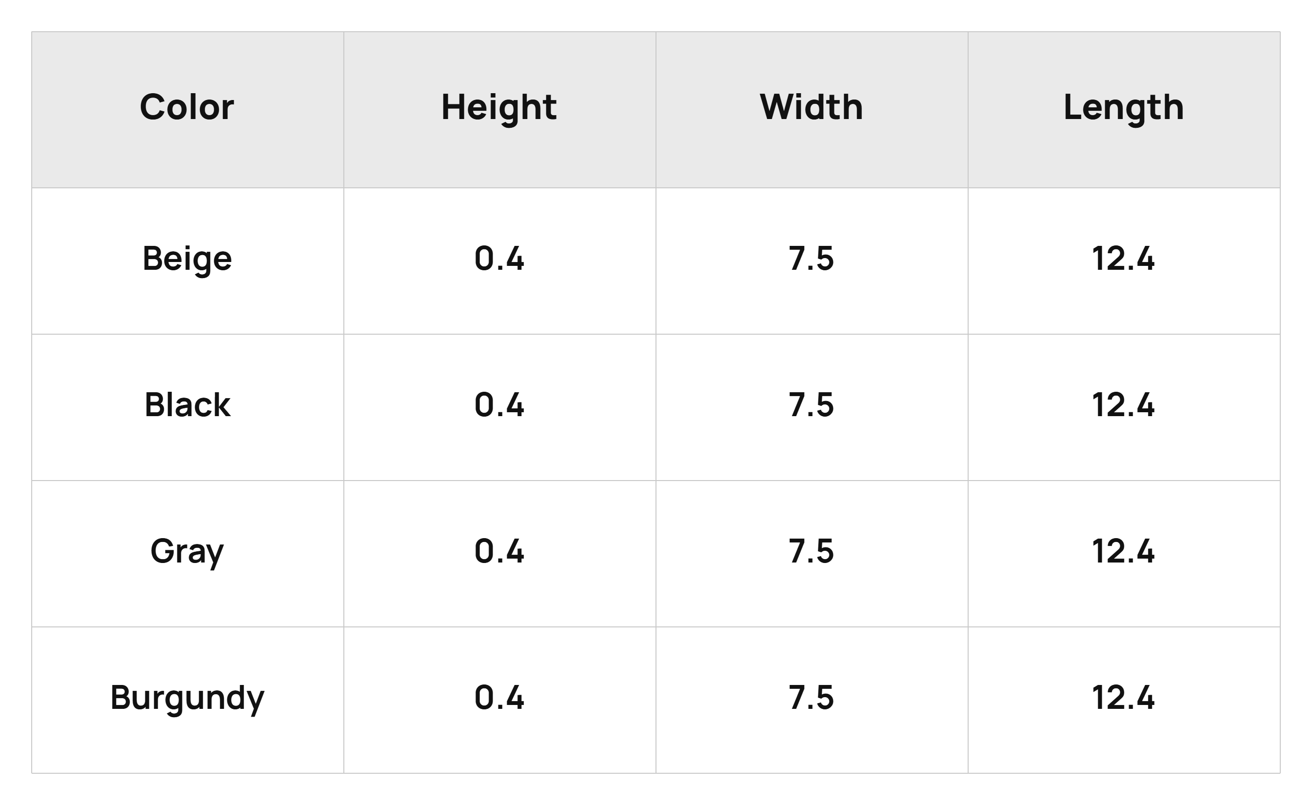The height and width of the screenshot is (804, 1311).
Task: Click the Burgundy row length value 12.4
Action: [1124, 698]
